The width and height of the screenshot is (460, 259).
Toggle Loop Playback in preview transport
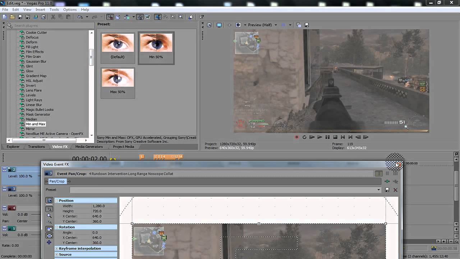(x=304, y=137)
